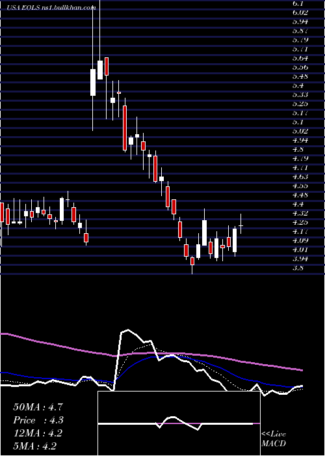Click the 4.55 price axis label
The width and height of the screenshot is (325, 456).
coord(300,186)
